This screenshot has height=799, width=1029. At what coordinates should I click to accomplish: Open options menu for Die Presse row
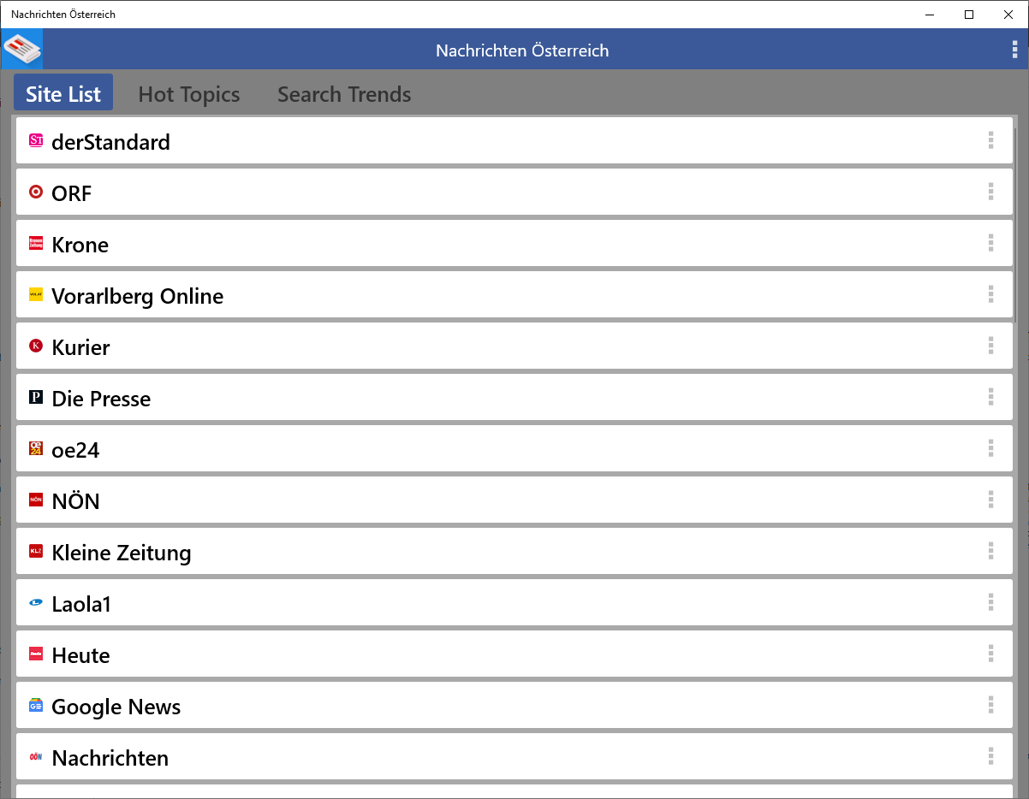pyautogui.click(x=990, y=397)
